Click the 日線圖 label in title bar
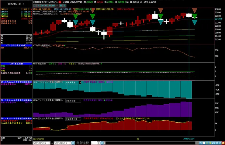The image size is (225, 145). click(x=66, y=2)
